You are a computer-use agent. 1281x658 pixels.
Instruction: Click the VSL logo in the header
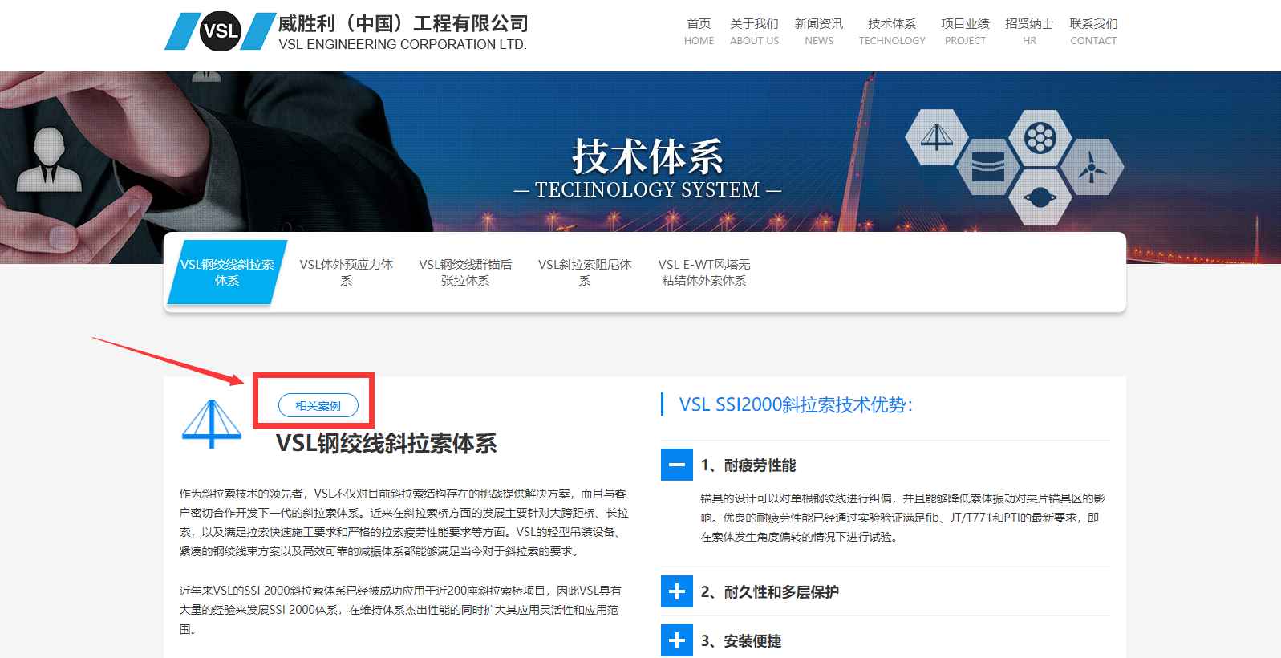(220, 32)
